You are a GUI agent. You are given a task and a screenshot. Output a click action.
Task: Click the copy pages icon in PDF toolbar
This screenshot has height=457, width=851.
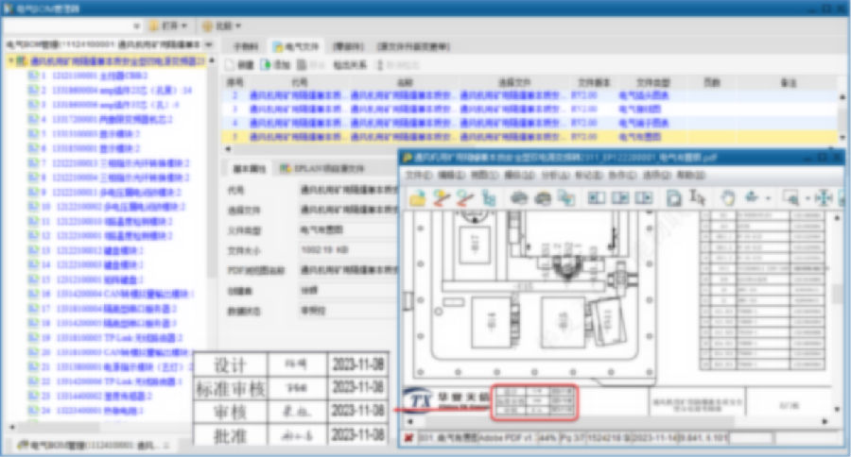click(566, 198)
